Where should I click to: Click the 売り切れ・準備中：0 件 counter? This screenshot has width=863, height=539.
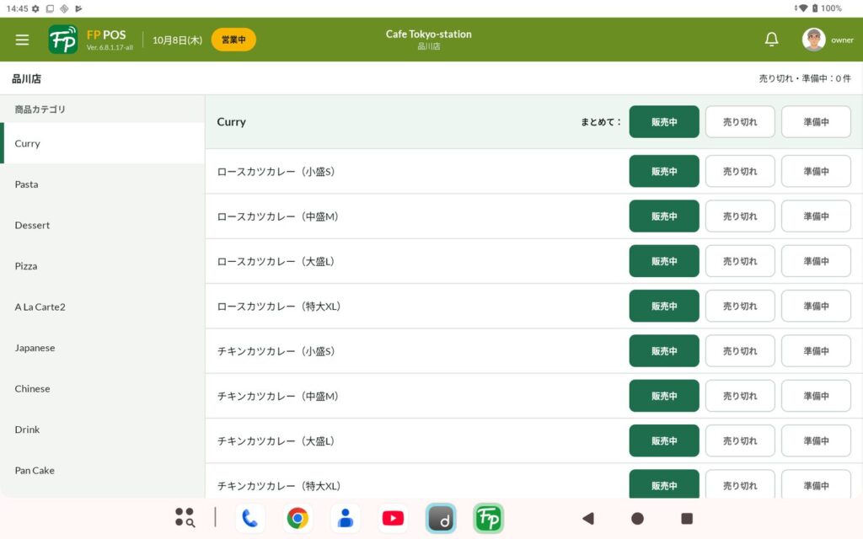coord(805,78)
